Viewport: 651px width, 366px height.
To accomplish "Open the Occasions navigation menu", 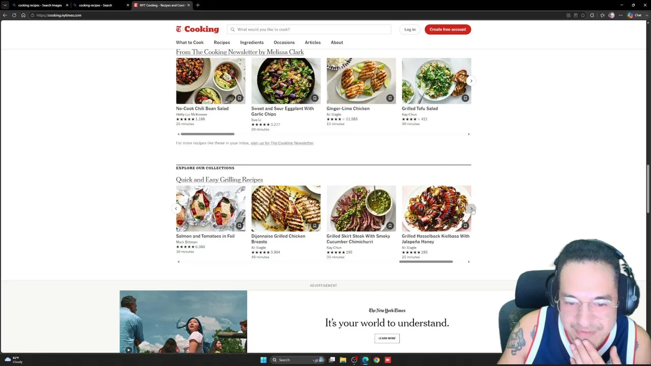I will point(284,43).
